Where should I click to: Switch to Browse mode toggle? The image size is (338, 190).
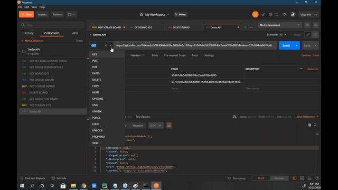coord(279,178)
